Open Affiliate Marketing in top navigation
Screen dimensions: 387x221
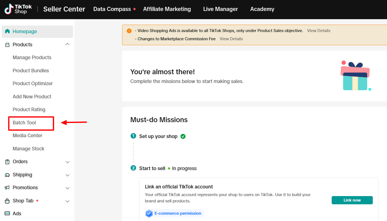pyautogui.click(x=167, y=9)
